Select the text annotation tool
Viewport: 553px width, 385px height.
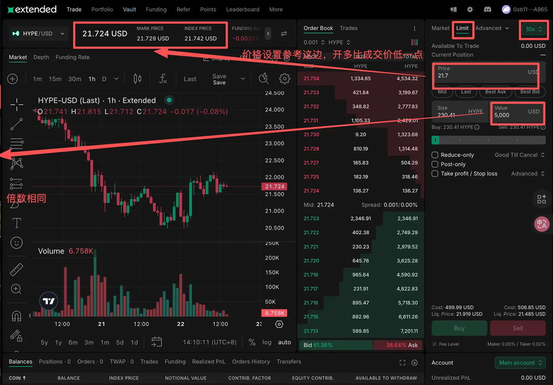17,223
